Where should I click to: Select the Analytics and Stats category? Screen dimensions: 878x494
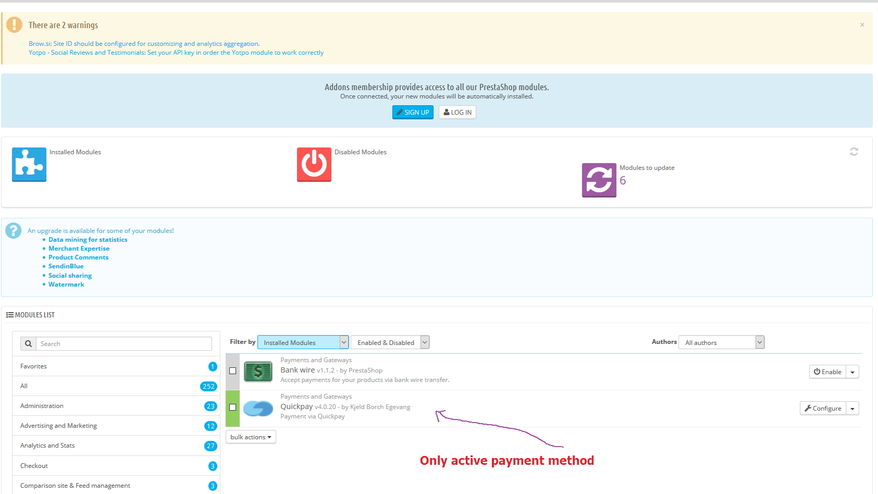pyautogui.click(x=116, y=446)
